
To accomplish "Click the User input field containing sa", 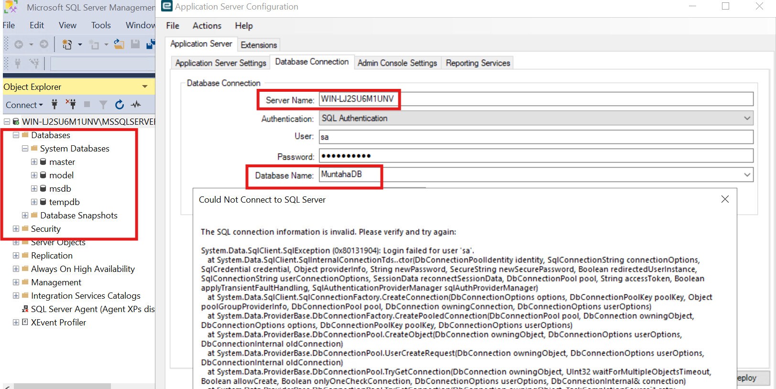I will (x=536, y=137).
